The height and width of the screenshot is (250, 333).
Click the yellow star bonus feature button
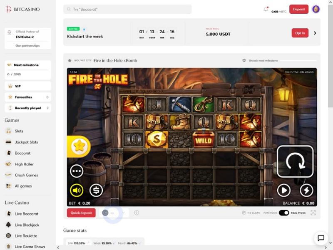pos(78,146)
